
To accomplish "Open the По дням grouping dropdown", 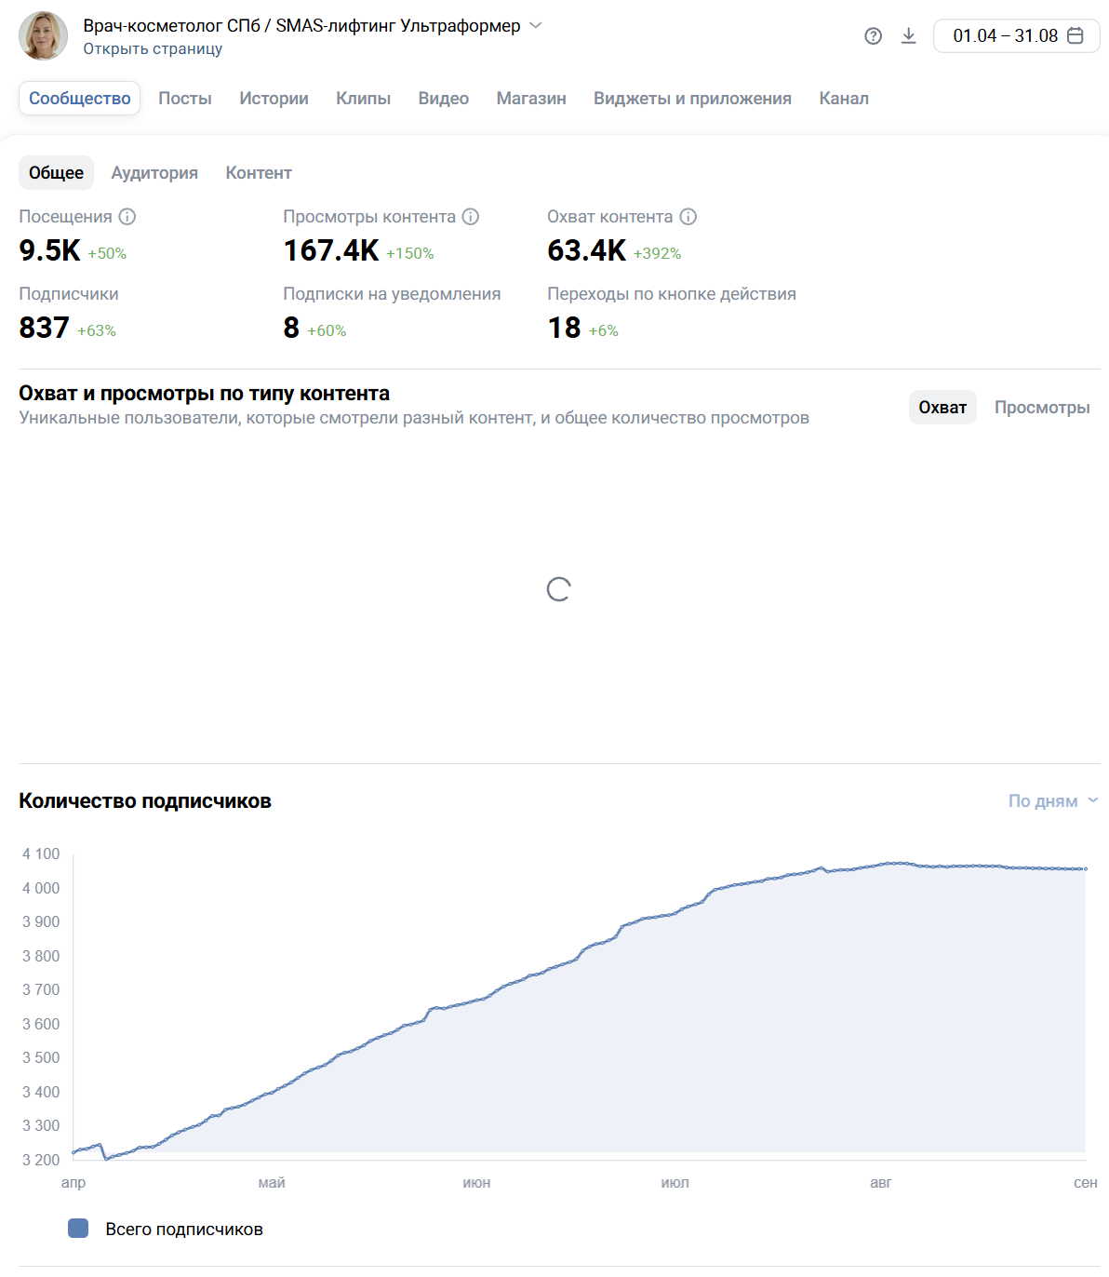I will [x=1053, y=801].
